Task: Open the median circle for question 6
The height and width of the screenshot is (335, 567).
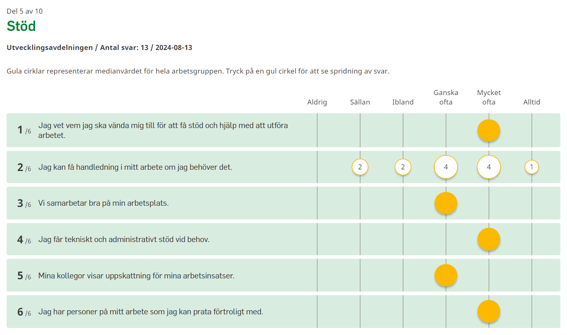Action: click(x=489, y=311)
